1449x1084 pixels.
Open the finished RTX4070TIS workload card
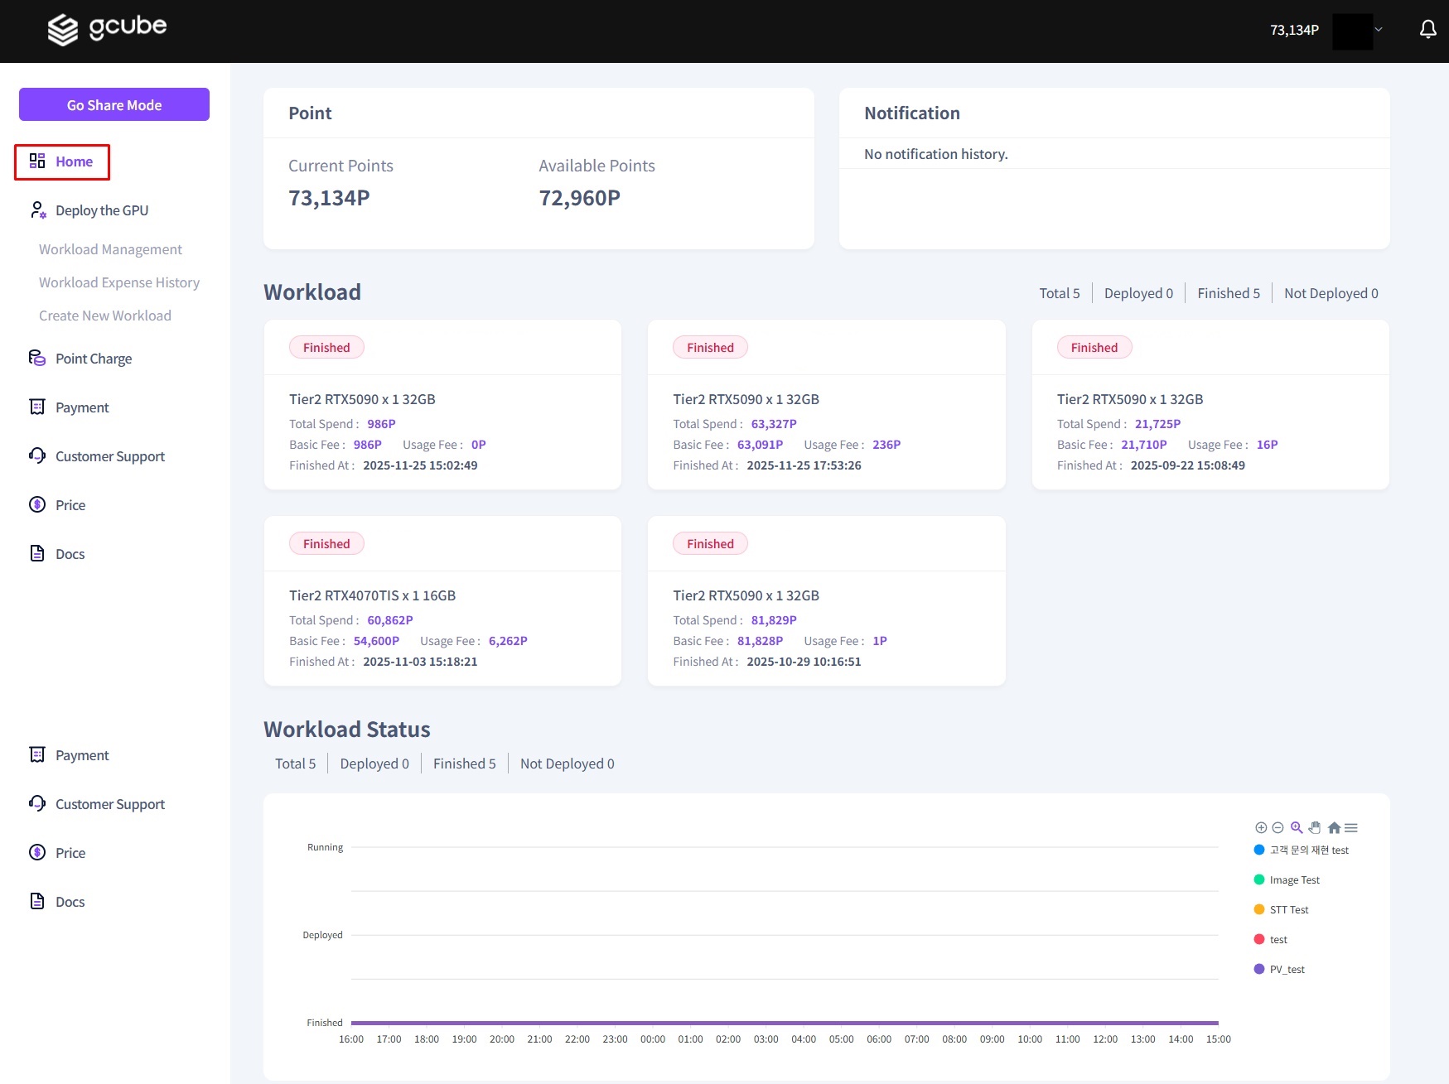[x=442, y=600]
